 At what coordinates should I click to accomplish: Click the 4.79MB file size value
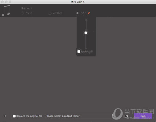tap(58, 13)
